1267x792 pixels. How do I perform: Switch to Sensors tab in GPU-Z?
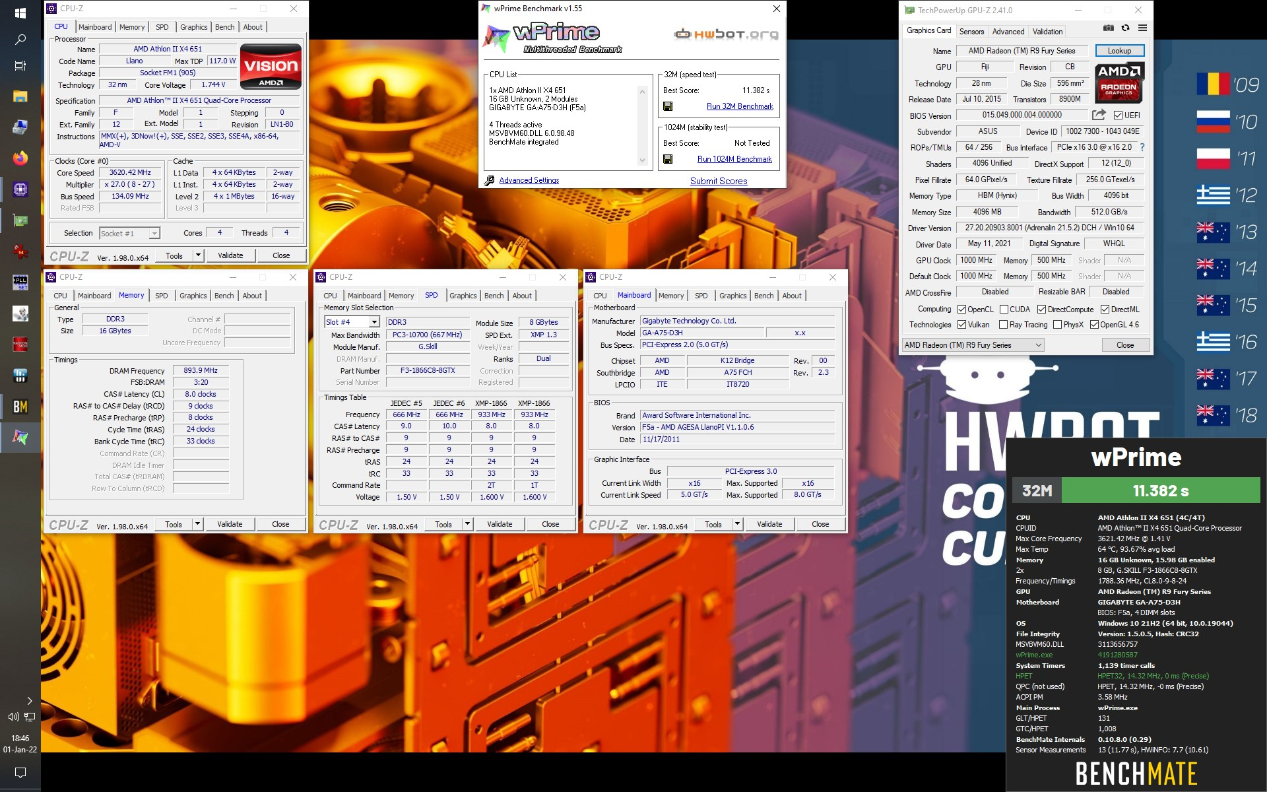[x=971, y=32]
